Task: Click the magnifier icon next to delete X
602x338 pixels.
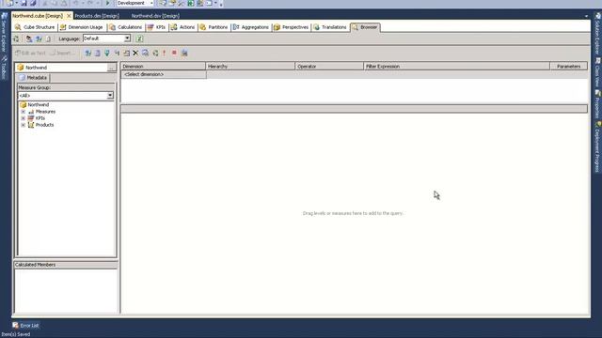Action: coord(145,53)
